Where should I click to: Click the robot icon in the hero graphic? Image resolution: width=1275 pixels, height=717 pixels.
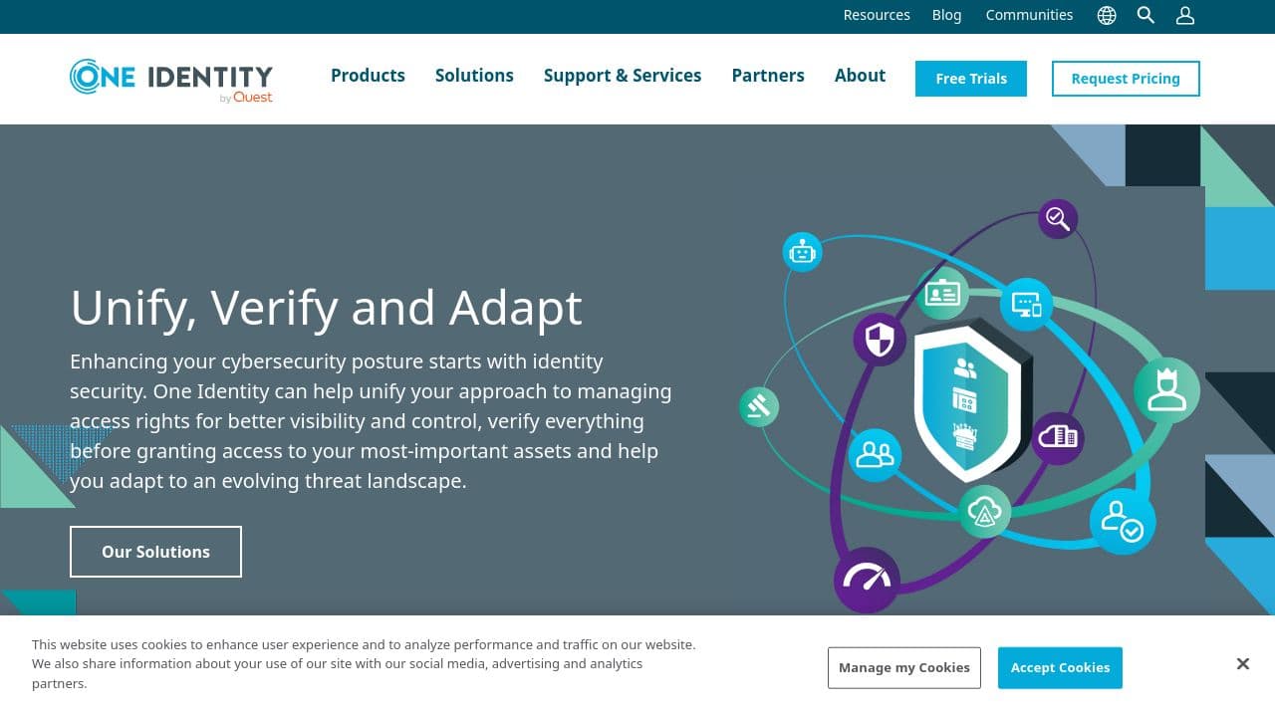(802, 252)
